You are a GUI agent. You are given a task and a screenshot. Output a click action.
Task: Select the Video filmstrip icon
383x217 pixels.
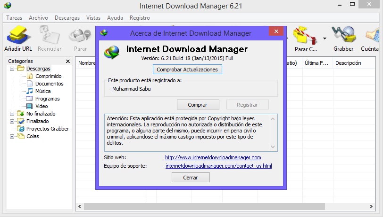click(30, 106)
